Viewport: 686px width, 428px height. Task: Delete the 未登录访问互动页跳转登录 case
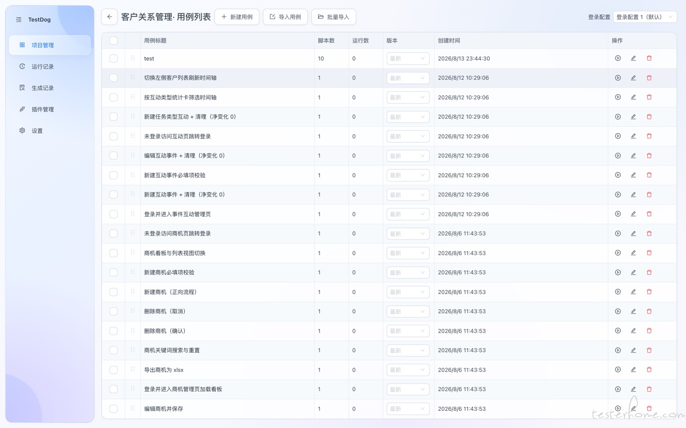click(649, 136)
